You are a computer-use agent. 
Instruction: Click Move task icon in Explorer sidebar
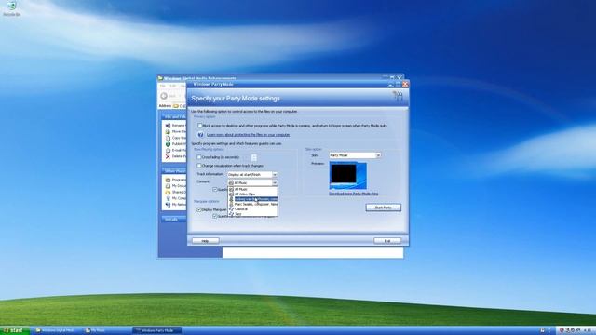[x=168, y=131]
